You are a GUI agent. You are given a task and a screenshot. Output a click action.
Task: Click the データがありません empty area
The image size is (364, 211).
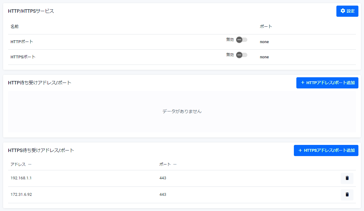(182, 111)
